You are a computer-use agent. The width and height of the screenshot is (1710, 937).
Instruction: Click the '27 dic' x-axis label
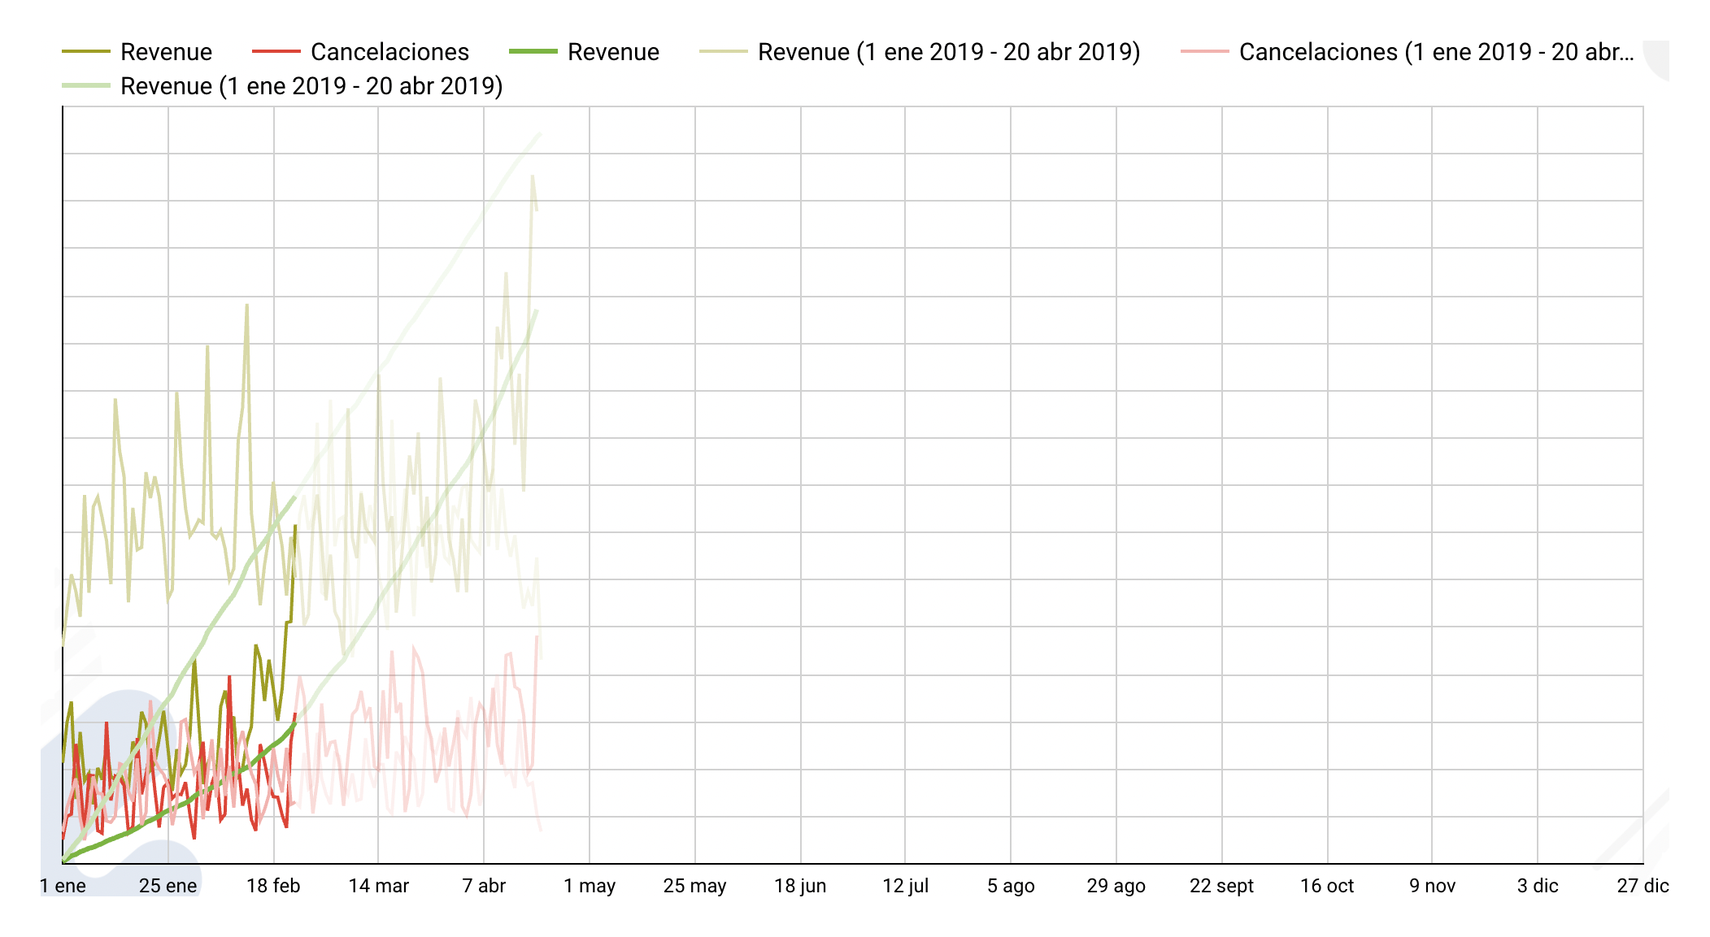(x=1642, y=886)
